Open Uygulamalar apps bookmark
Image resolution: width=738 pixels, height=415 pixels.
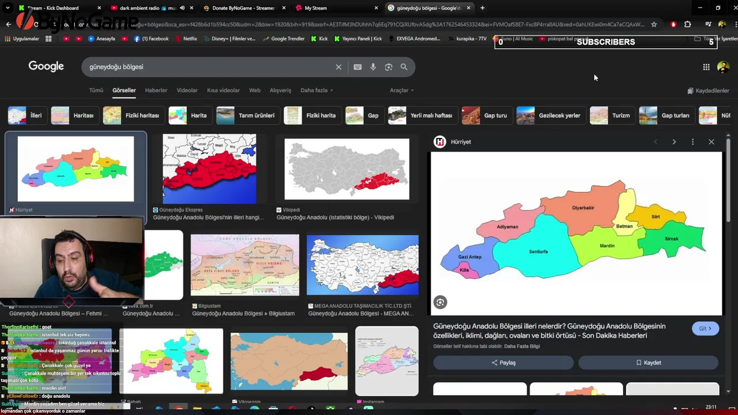point(22,39)
